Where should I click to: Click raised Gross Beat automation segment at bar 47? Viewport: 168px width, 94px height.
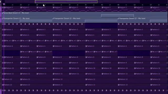[117, 16]
